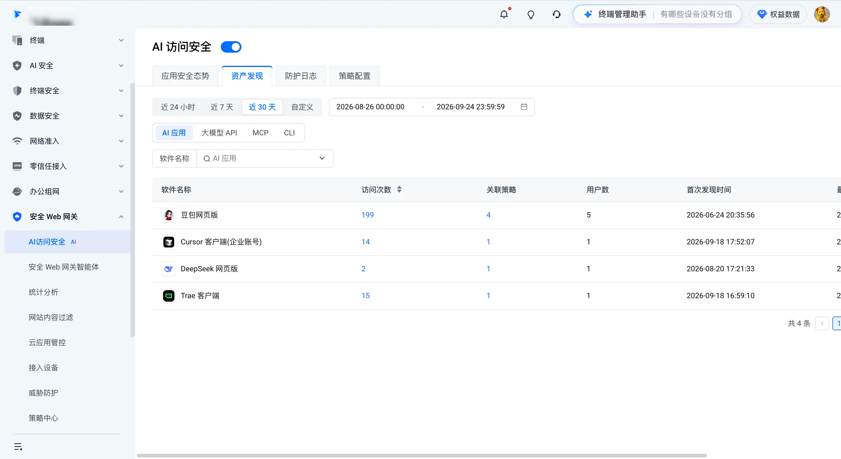Screen dimensions: 841x459
Task: Select the 近 24 小时 time range
Action: coord(178,107)
